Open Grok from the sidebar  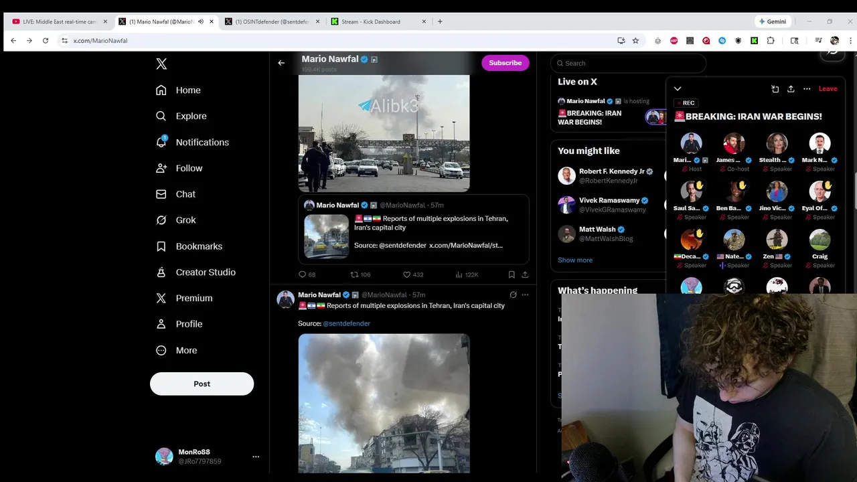175,220
